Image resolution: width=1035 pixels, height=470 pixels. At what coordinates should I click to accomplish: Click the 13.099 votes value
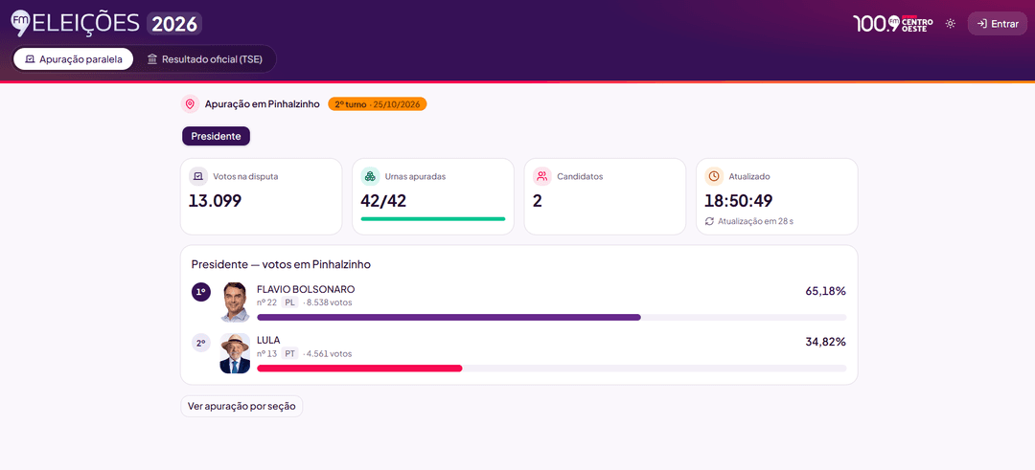(216, 201)
